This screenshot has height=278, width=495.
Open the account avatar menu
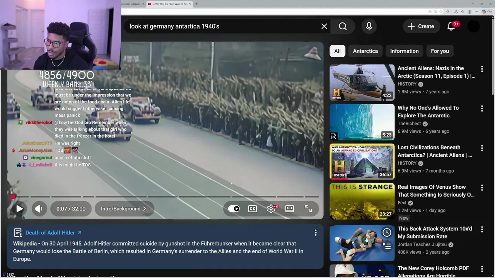coord(474,26)
